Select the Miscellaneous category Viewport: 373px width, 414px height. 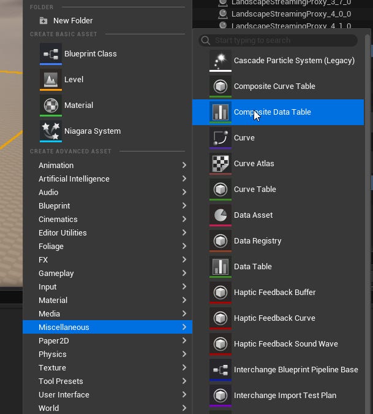108,327
